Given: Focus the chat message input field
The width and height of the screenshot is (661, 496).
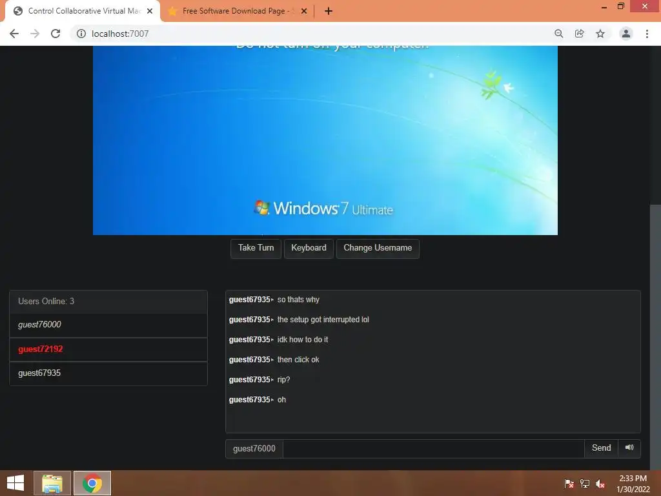Looking at the screenshot, I should point(434,449).
